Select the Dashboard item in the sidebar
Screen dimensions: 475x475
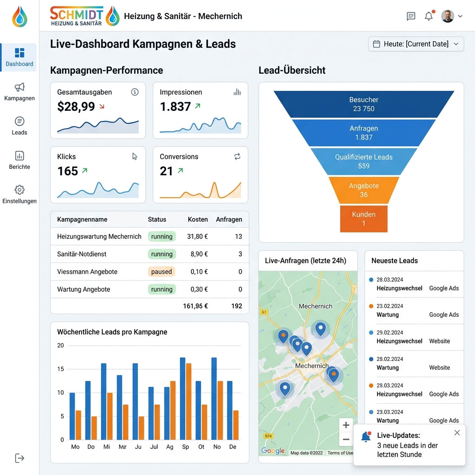[x=19, y=53]
